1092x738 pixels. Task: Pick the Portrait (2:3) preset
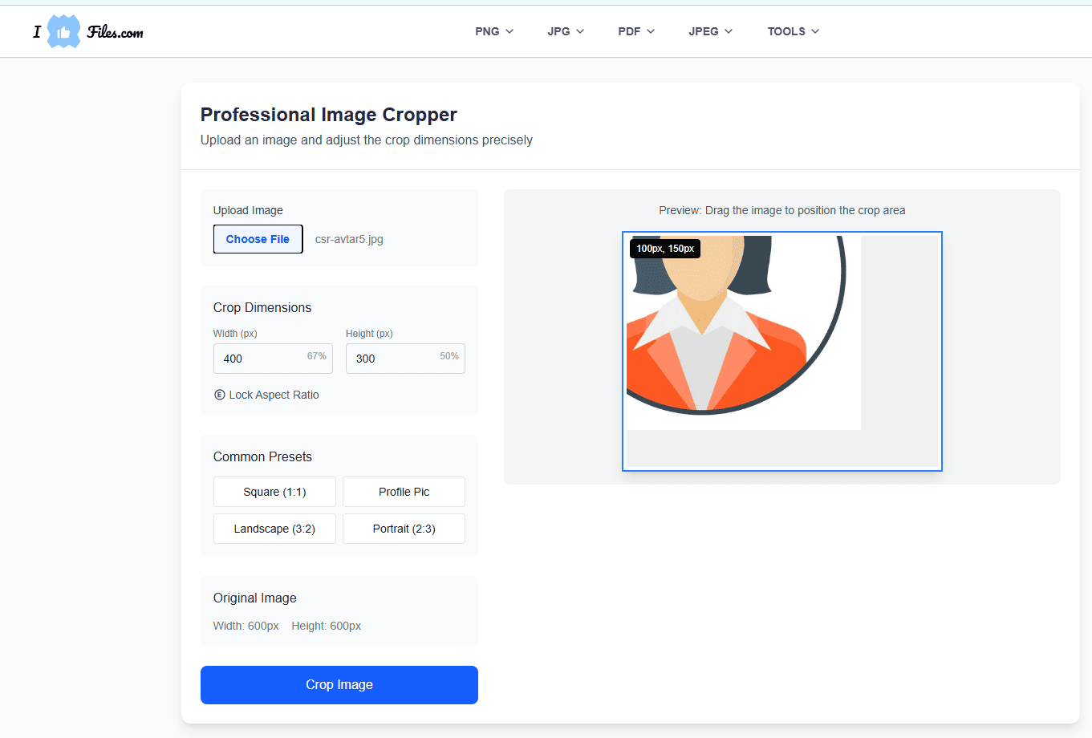(404, 529)
